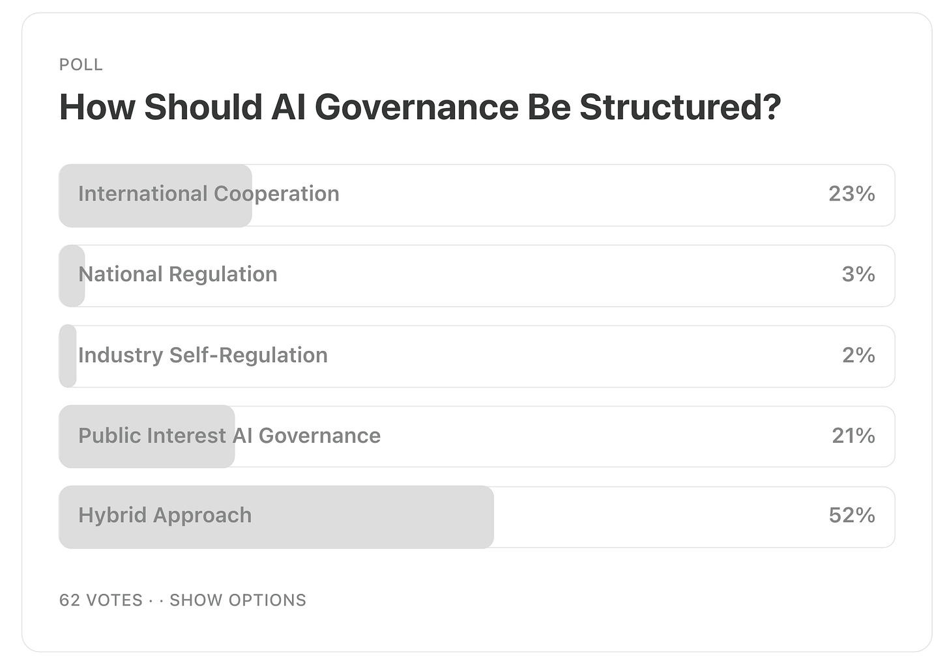Image resolution: width=949 pixels, height=670 pixels.
Task: Click the 3% result for National Regulation
Action: coord(858,274)
